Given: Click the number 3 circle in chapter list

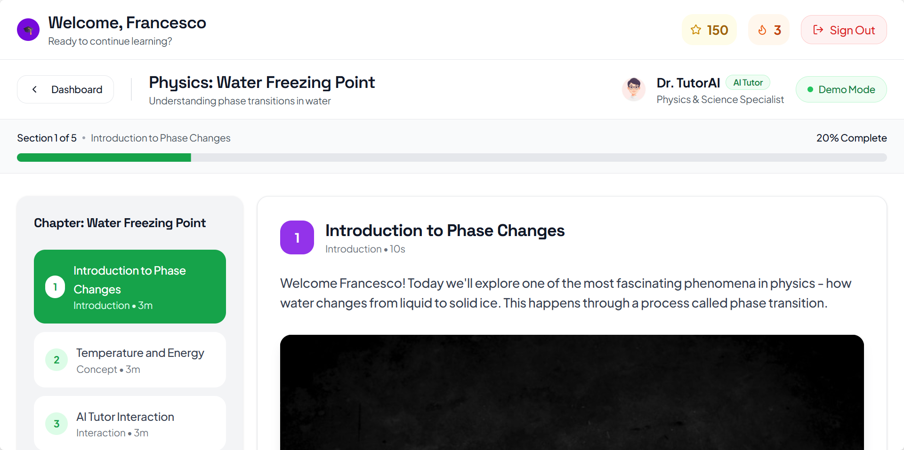Looking at the screenshot, I should pos(56,424).
